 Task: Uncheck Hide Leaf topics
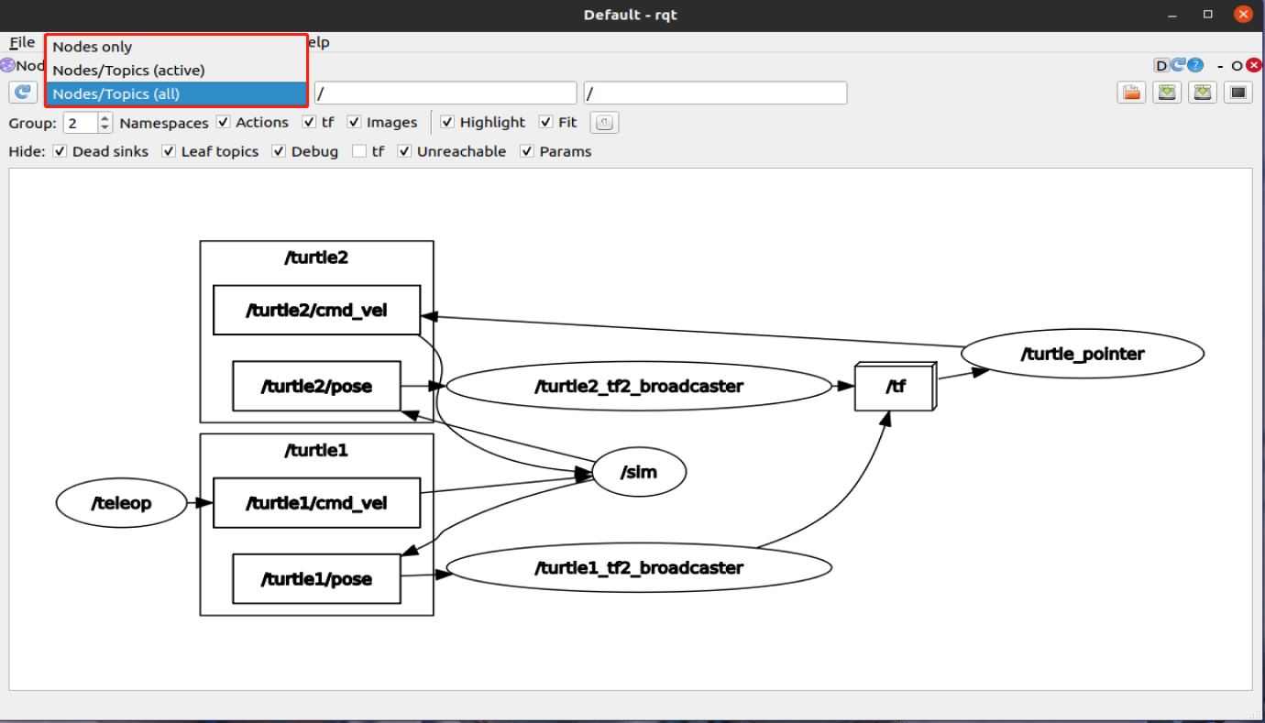tap(169, 151)
